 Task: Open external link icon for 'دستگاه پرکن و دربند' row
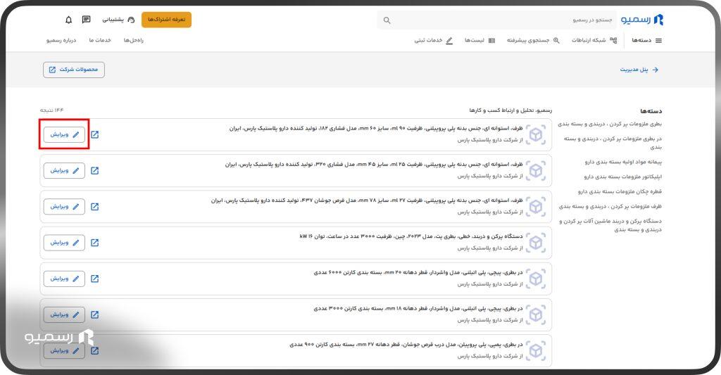coord(95,243)
